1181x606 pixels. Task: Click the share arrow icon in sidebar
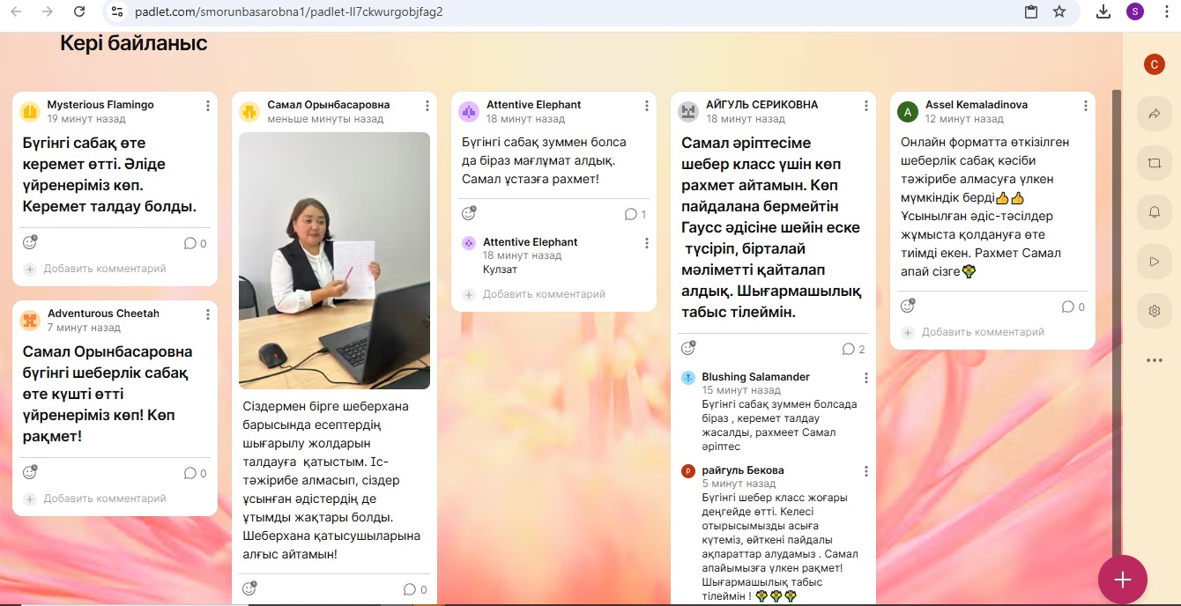coord(1154,114)
